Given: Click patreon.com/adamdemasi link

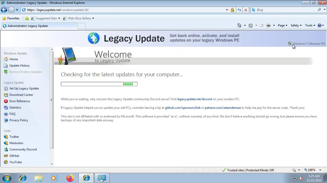Looking at the screenshot, I should tap(223, 108).
